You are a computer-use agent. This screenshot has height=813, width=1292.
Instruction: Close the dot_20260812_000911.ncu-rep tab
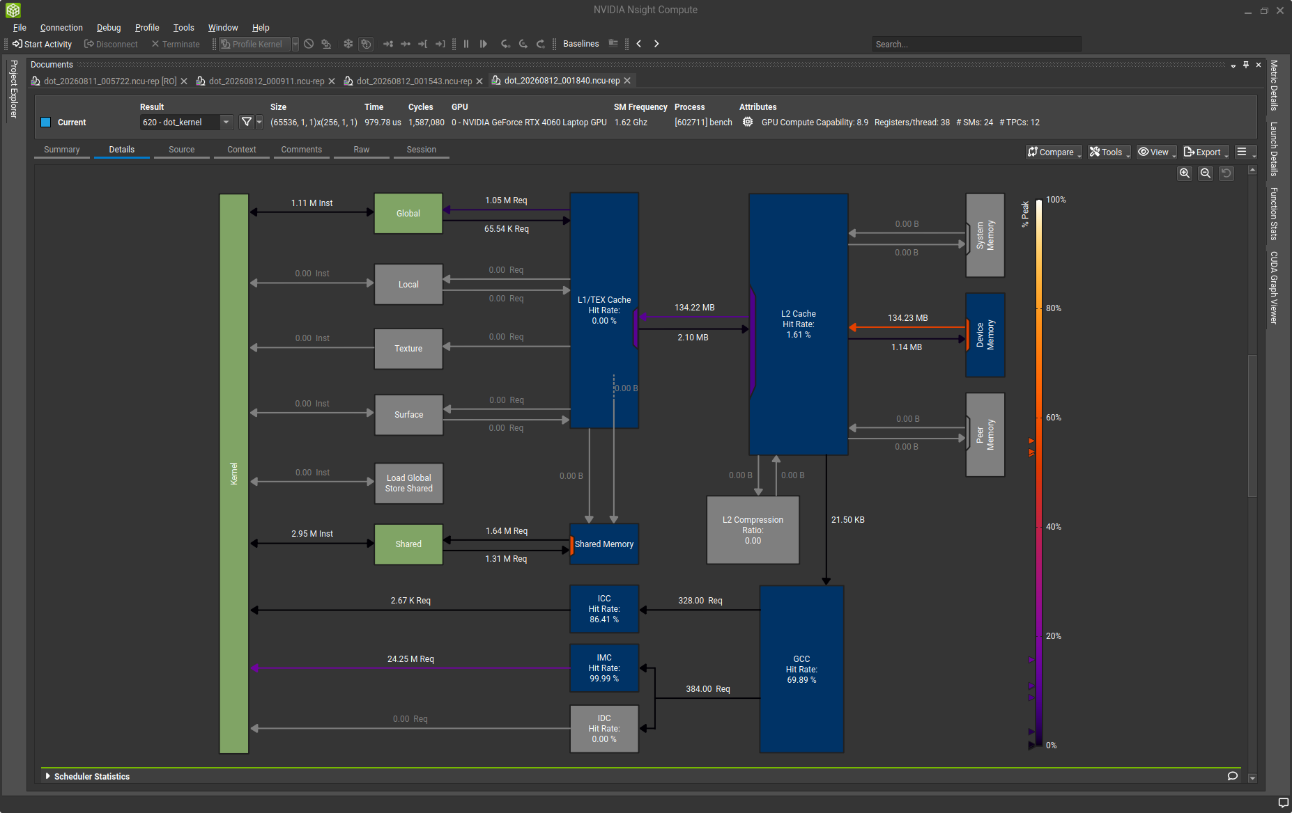(x=332, y=81)
